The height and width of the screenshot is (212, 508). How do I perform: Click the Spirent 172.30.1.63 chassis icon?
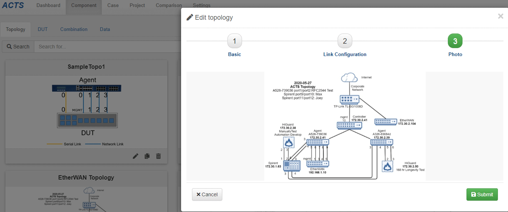pyautogui.click(x=292, y=166)
